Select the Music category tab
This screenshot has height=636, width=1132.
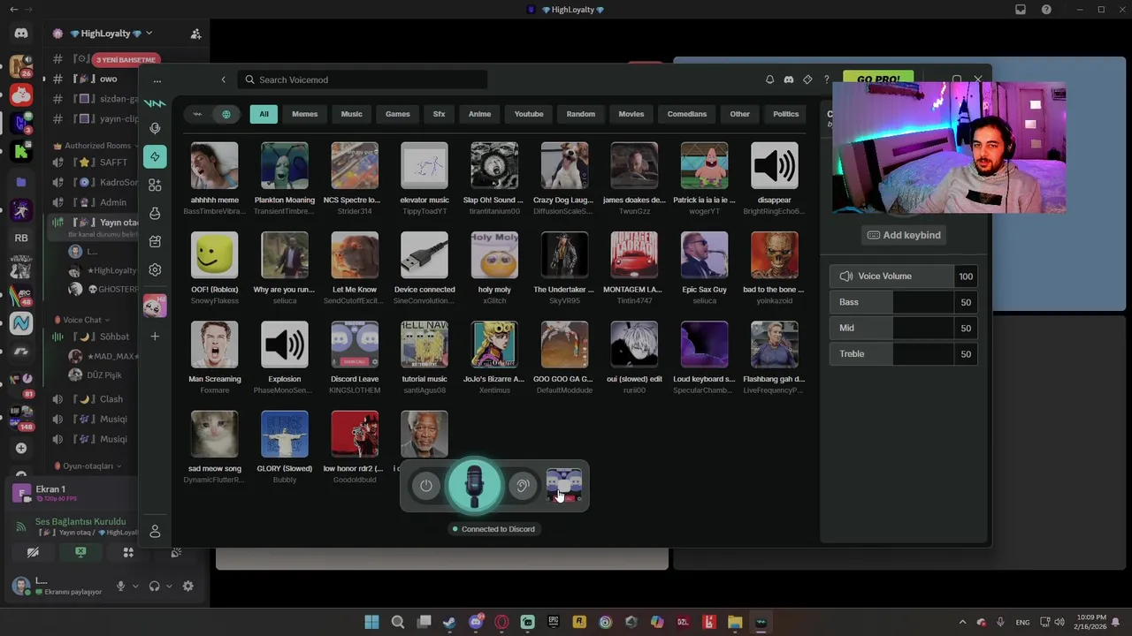(x=352, y=114)
